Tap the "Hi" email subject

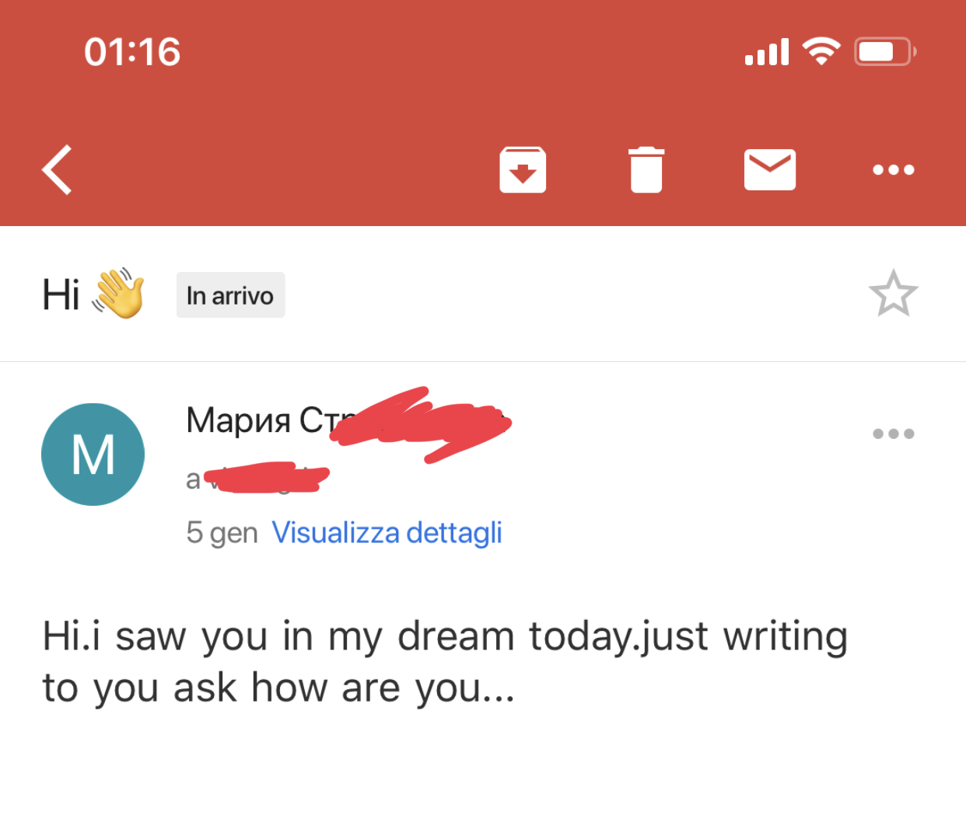coord(61,295)
